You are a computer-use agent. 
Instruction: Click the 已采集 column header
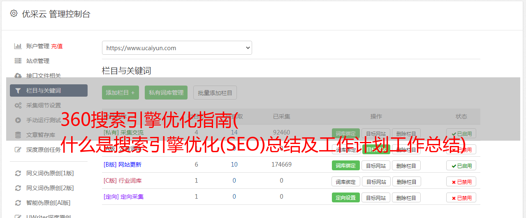tap(282, 116)
